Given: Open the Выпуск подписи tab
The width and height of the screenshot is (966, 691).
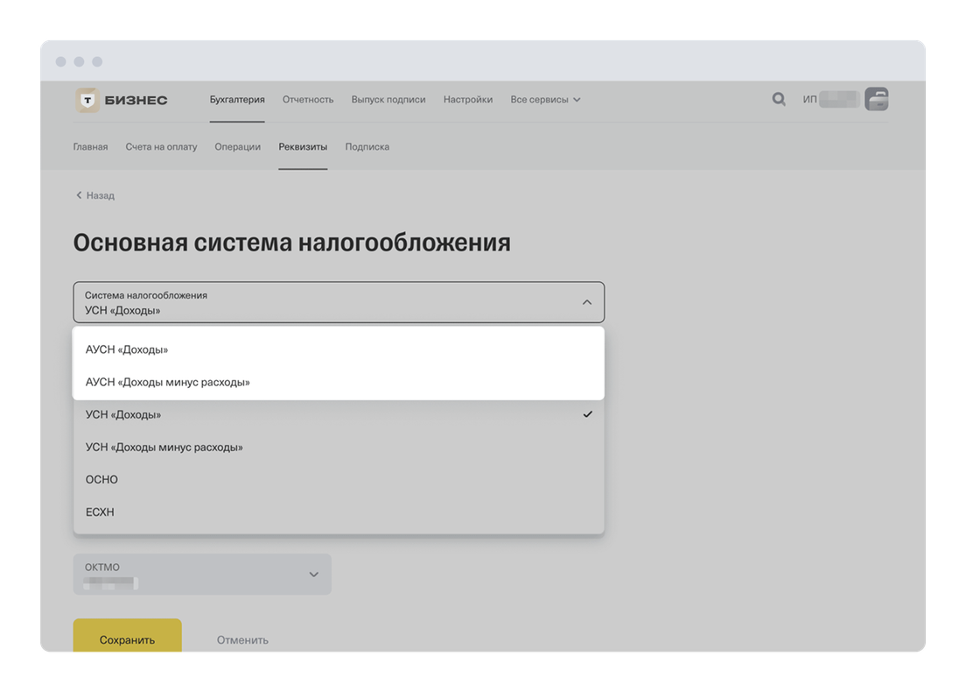Looking at the screenshot, I should (388, 100).
